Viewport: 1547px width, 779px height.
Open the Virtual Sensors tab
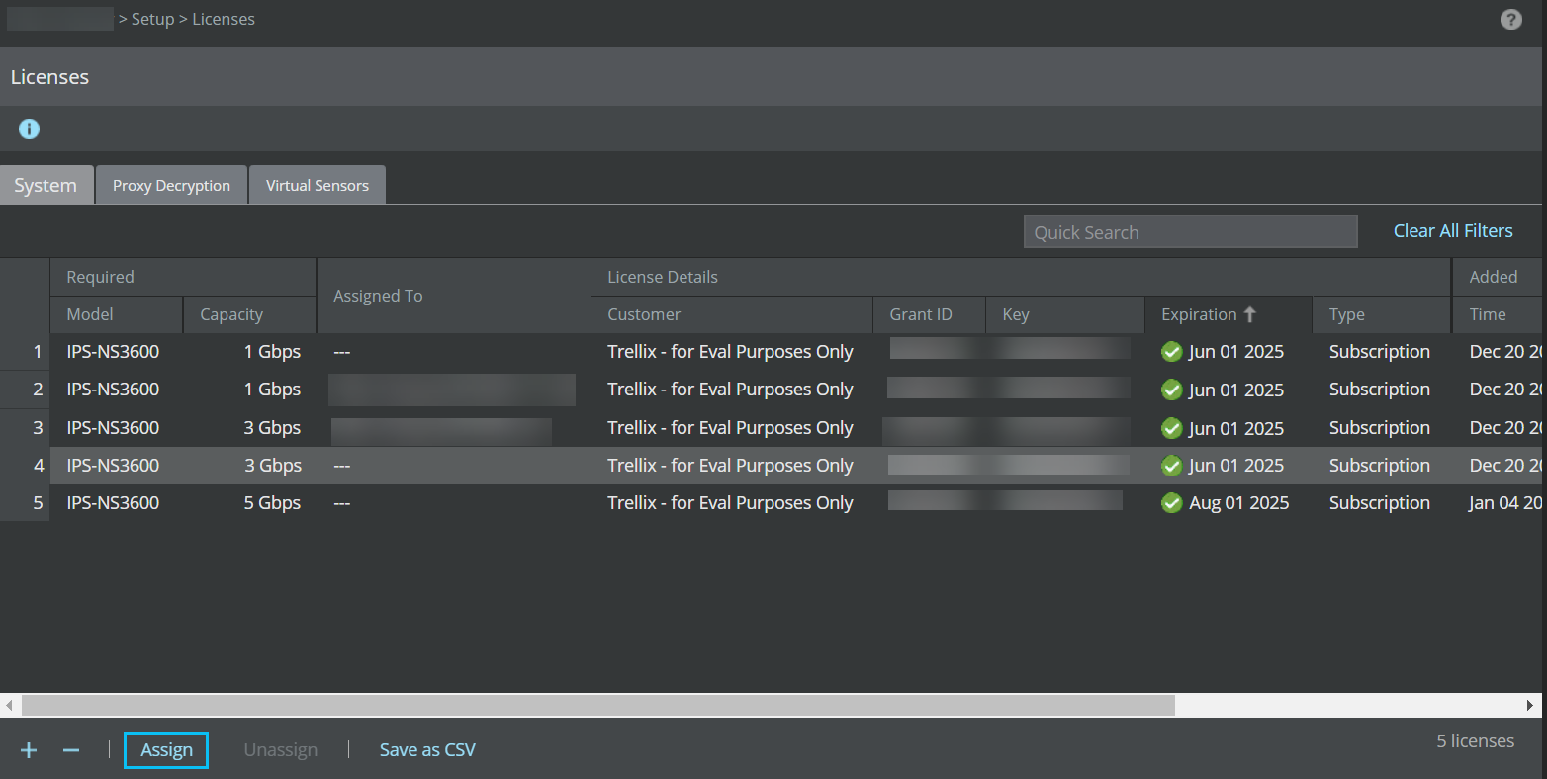318,185
